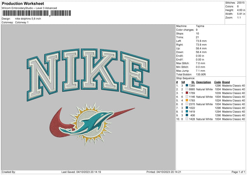Click the white swatch beside stitch count 2370
This screenshot has width=247, height=175.
click(187, 104)
